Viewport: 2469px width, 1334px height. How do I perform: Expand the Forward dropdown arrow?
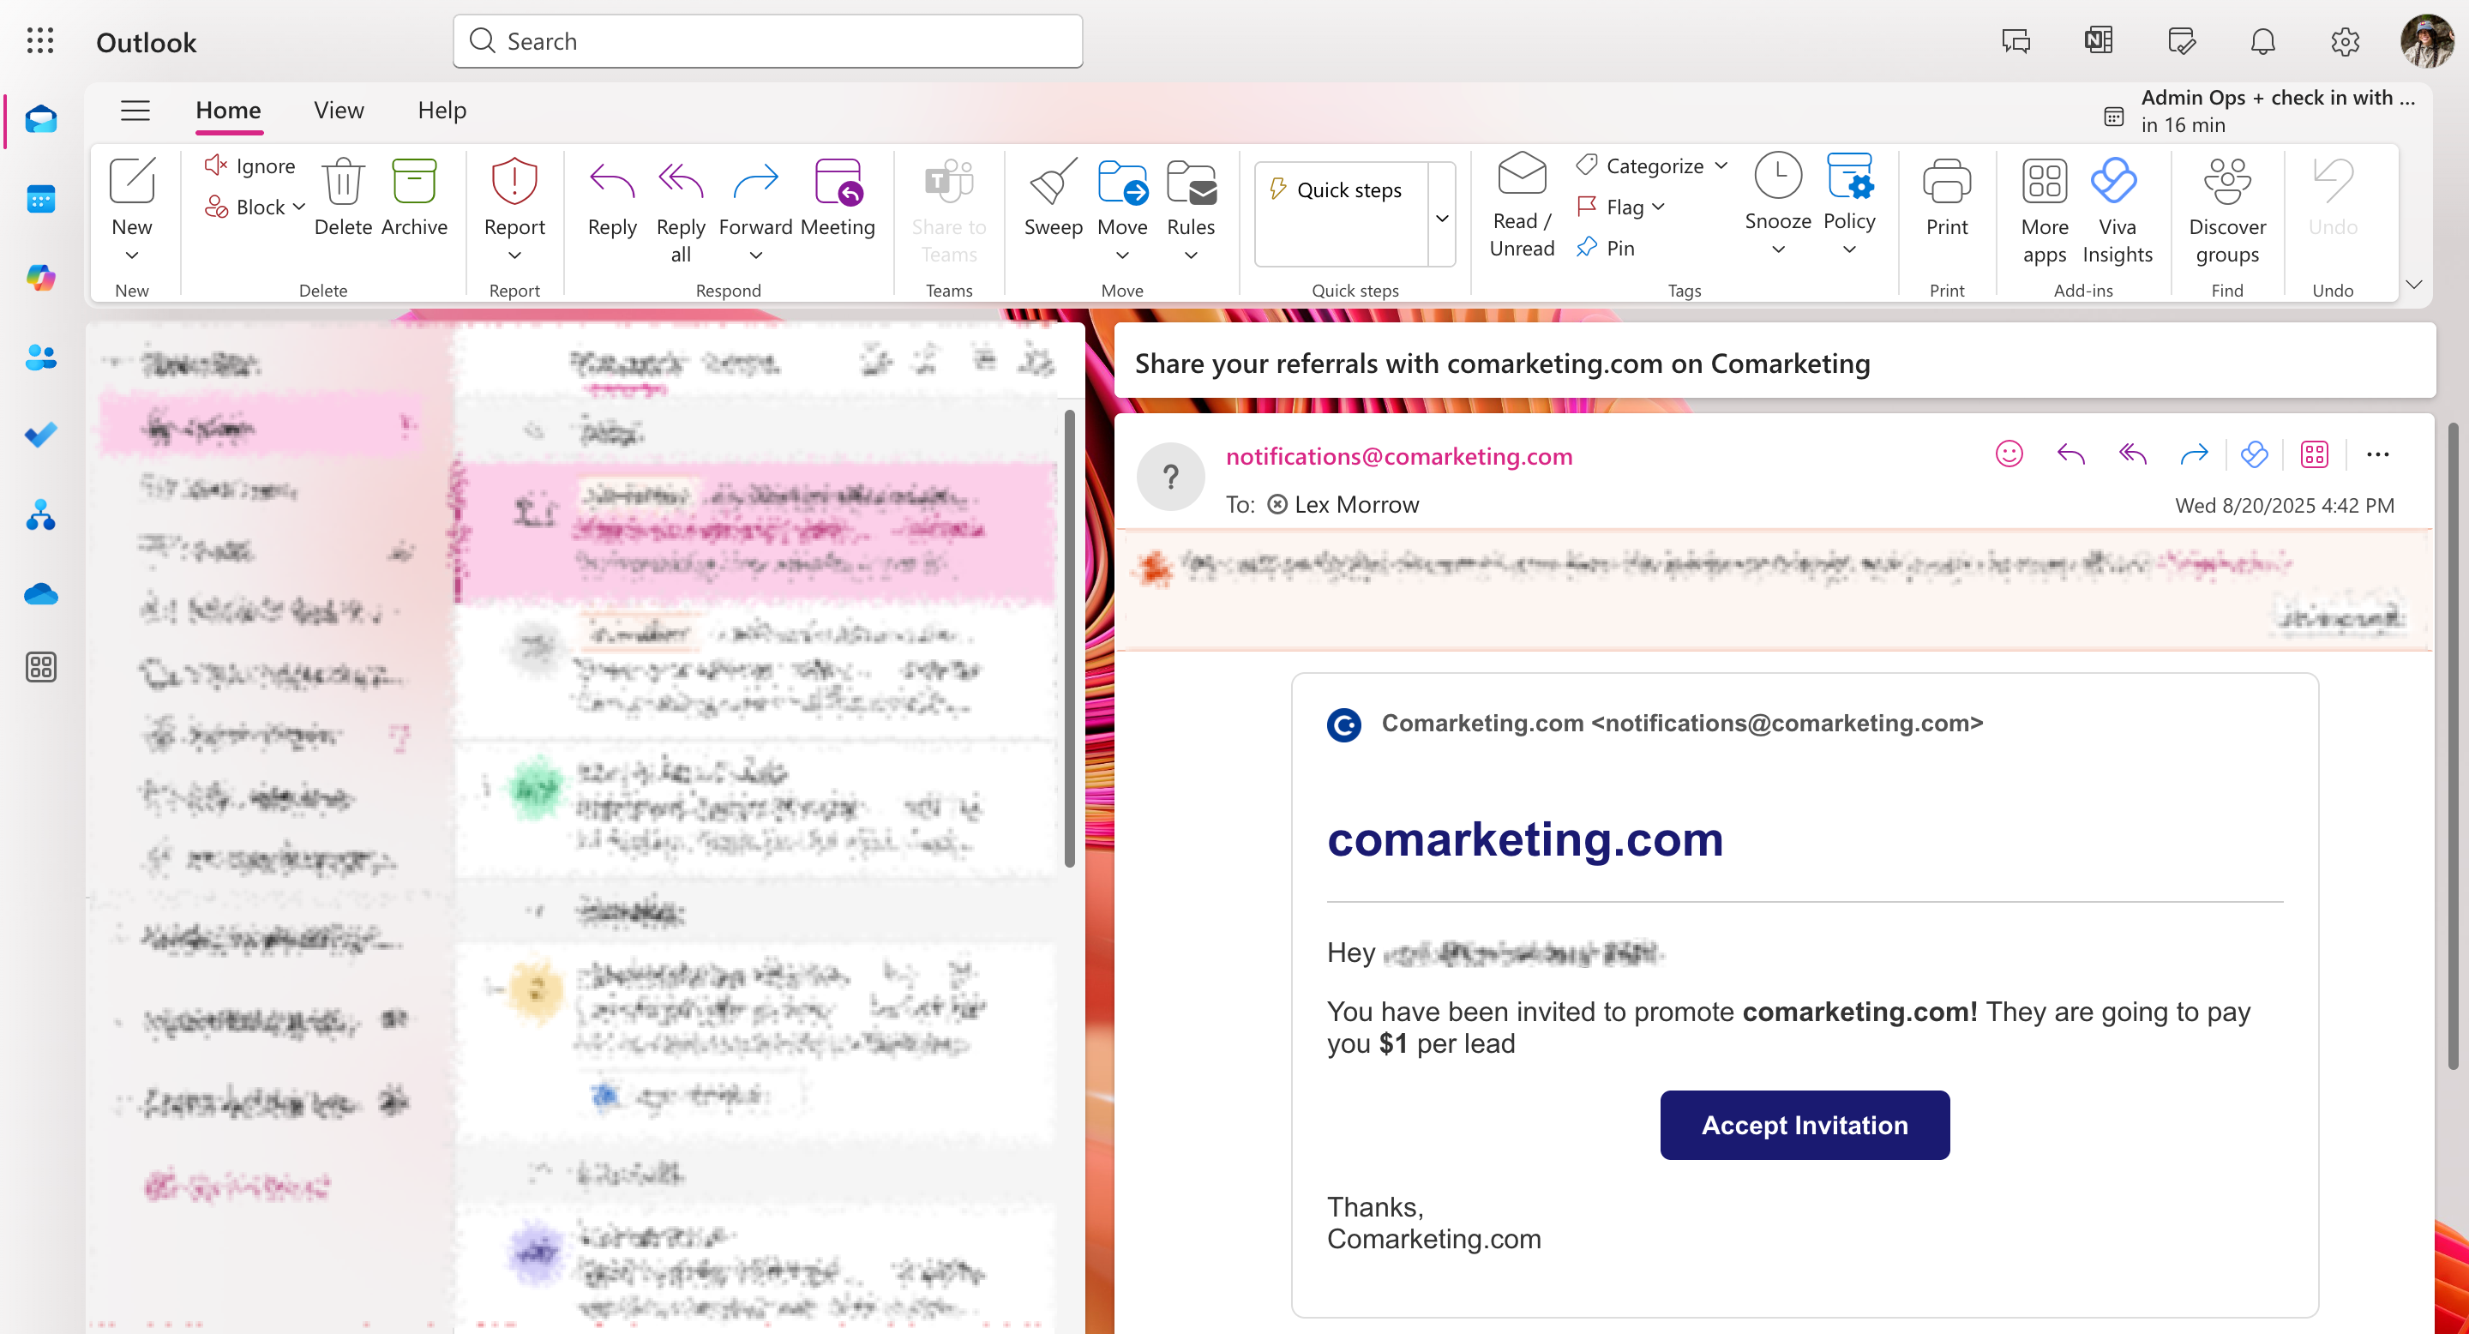click(755, 255)
